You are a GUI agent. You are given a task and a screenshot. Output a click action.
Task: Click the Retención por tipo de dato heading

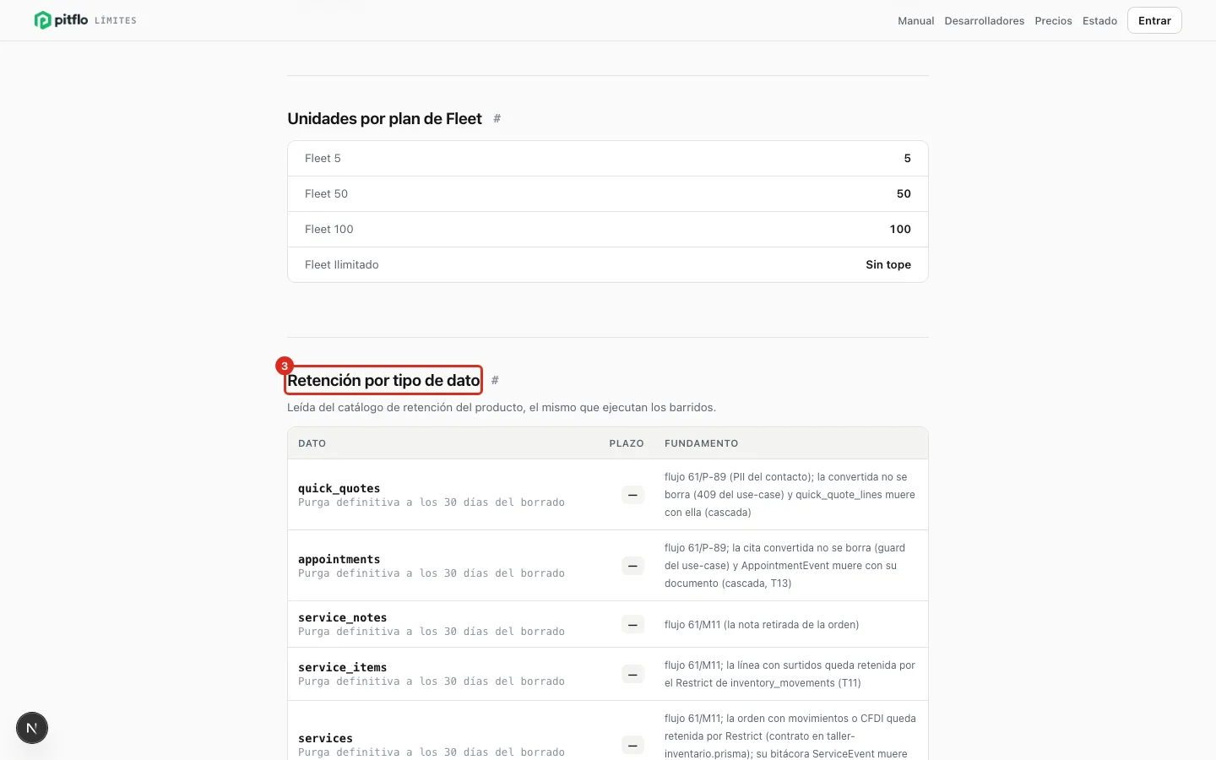pos(383,380)
